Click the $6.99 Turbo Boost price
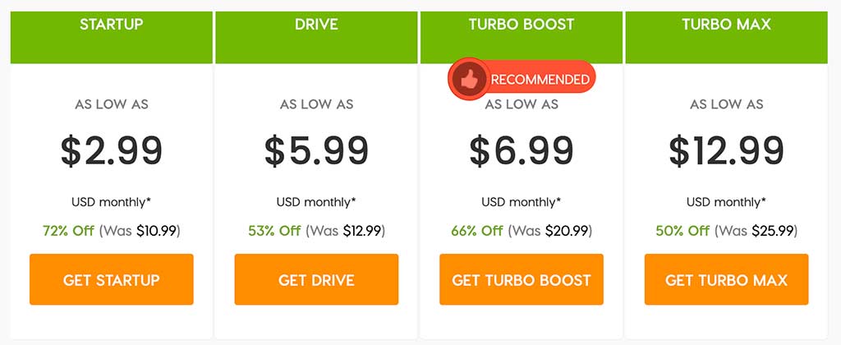Viewport: 841px width, 345px height. [x=521, y=150]
